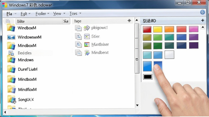Click the ploigowk app icon
This screenshot has width=209, height=117.
click(87, 28)
